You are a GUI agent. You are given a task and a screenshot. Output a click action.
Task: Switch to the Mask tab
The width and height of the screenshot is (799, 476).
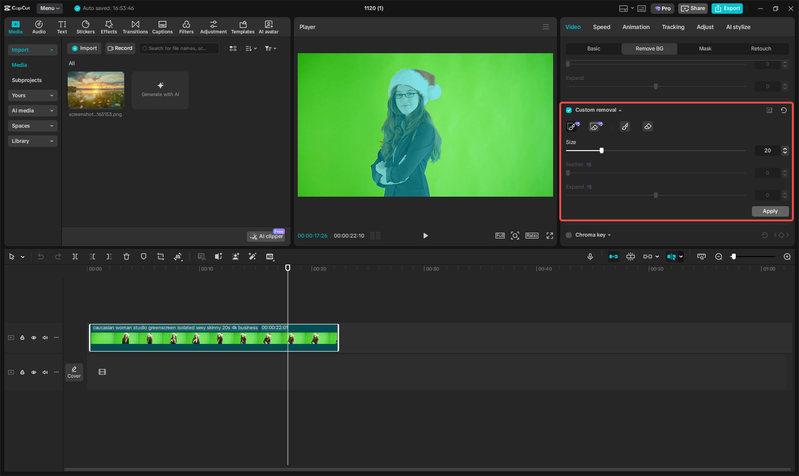pyautogui.click(x=705, y=48)
